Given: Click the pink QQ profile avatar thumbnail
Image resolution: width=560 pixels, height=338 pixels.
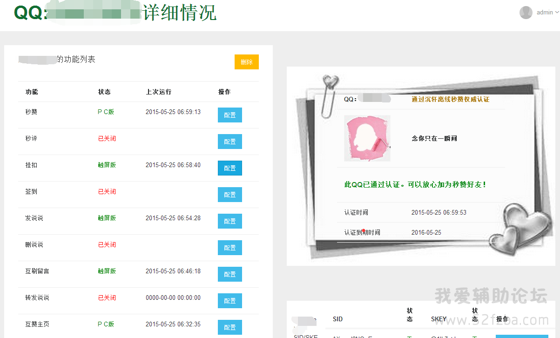Looking at the screenshot, I should [367, 138].
